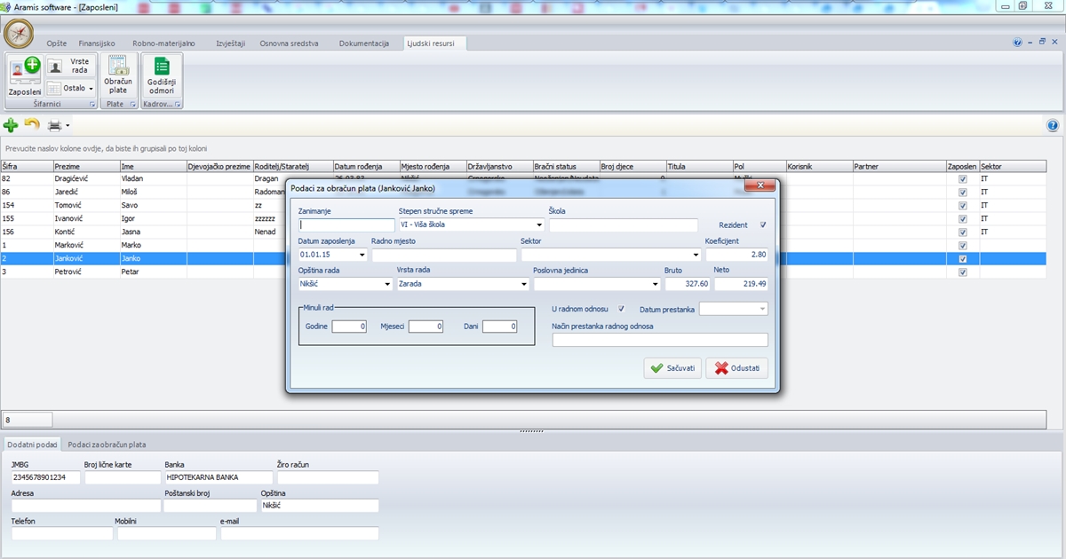Add a new record with green plus

[11, 126]
